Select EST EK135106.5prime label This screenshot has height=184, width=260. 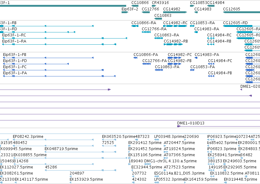[x=145, y=155]
